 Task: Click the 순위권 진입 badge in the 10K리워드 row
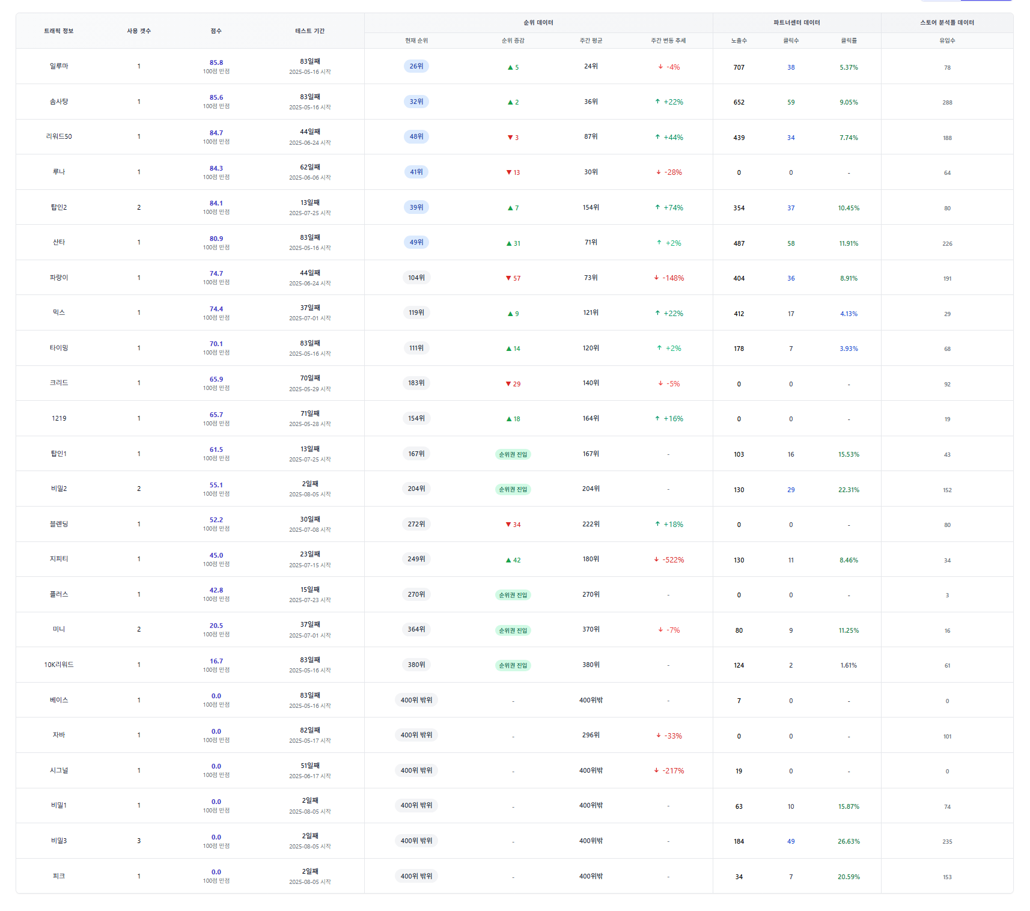[513, 665]
